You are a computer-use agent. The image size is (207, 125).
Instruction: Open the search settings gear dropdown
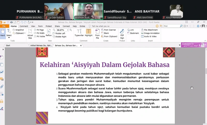pyautogui.click(x=186, y=26)
